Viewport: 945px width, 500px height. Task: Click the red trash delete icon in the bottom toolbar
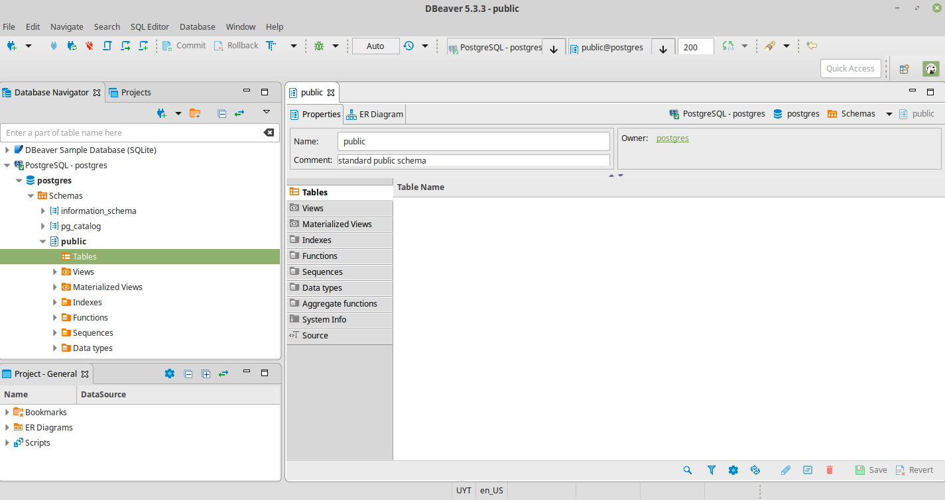tap(830, 470)
